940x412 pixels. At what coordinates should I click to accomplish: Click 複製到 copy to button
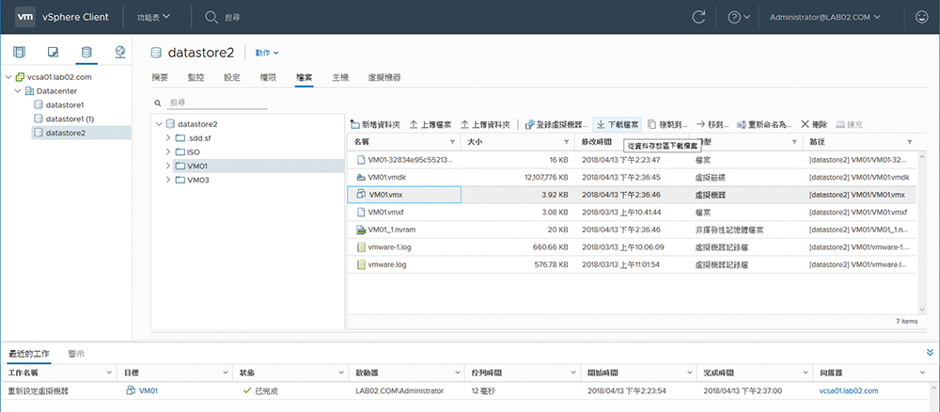(x=668, y=125)
